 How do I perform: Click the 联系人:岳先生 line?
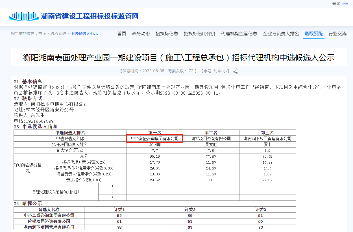coord(29,115)
